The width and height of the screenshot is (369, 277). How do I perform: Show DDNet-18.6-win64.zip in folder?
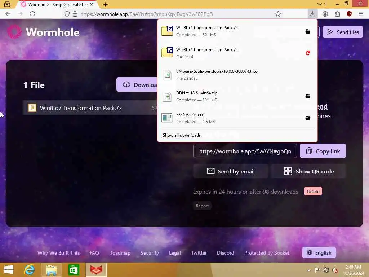(x=308, y=96)
